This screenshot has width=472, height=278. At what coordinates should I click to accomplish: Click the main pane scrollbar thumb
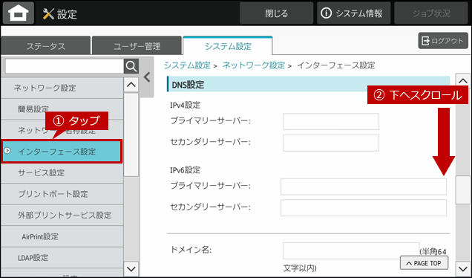pyautogui.click(x=463, y=190)
